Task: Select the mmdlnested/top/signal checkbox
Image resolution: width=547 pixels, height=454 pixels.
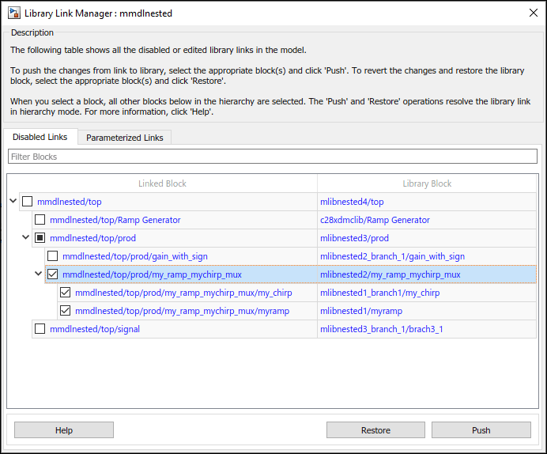Action: point(40,329)
